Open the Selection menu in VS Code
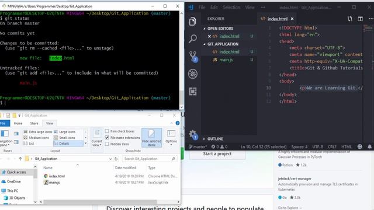Image resolution: width=374 pixels, height=210 pixels. tap(231, 8)
